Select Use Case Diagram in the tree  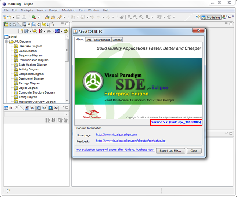click(30, 46)
